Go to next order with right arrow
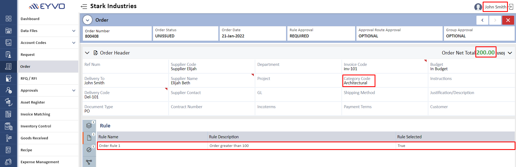The image size is (516, 167). 495,20
